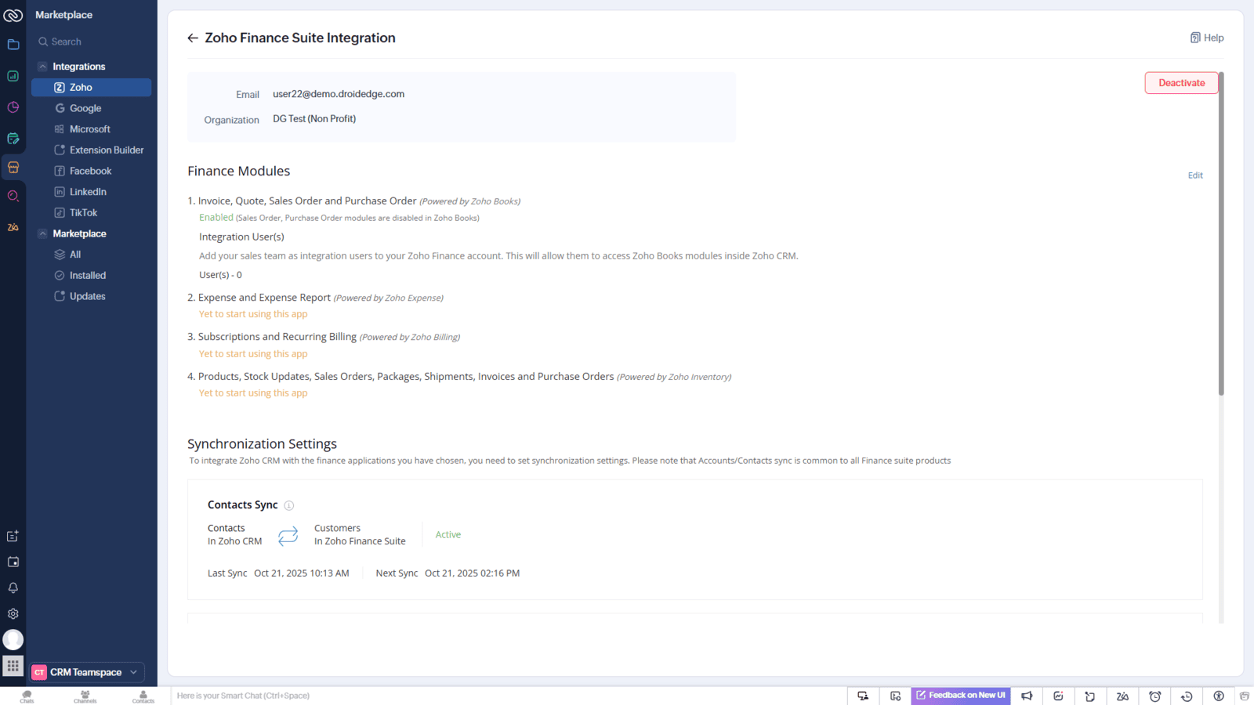Open the calendar icon in left rail
This screenshot has width=1254, height=705.
(x=13, y=562)
